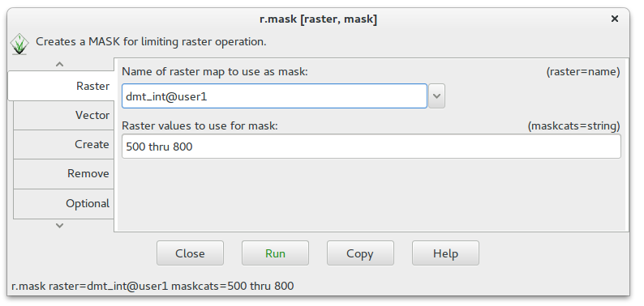This screenshot has width=644, height=306.
Task: Click the description 'Creates a MASK for limiting raster operation.'
Action: (x=151, y=41)
